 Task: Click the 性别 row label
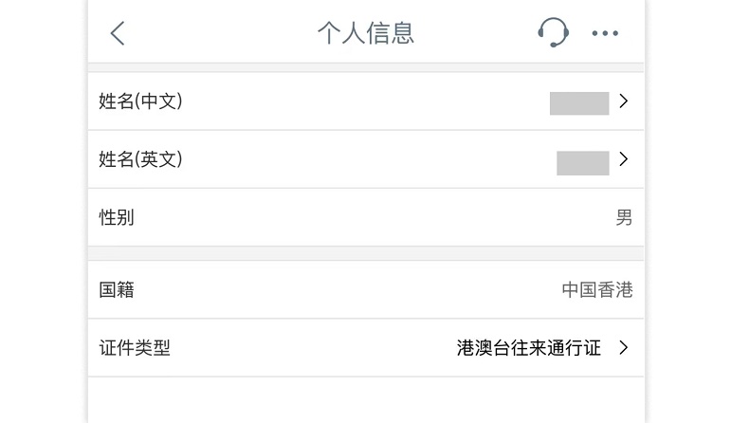[x=117, y=217]
